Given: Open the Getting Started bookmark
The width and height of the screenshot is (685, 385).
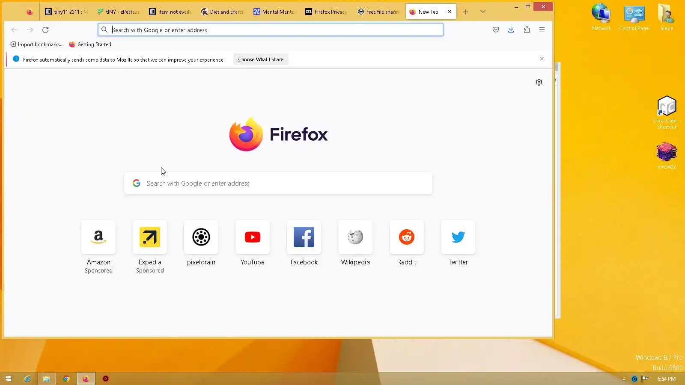Looking at the screenshot, I should (90, 44).
